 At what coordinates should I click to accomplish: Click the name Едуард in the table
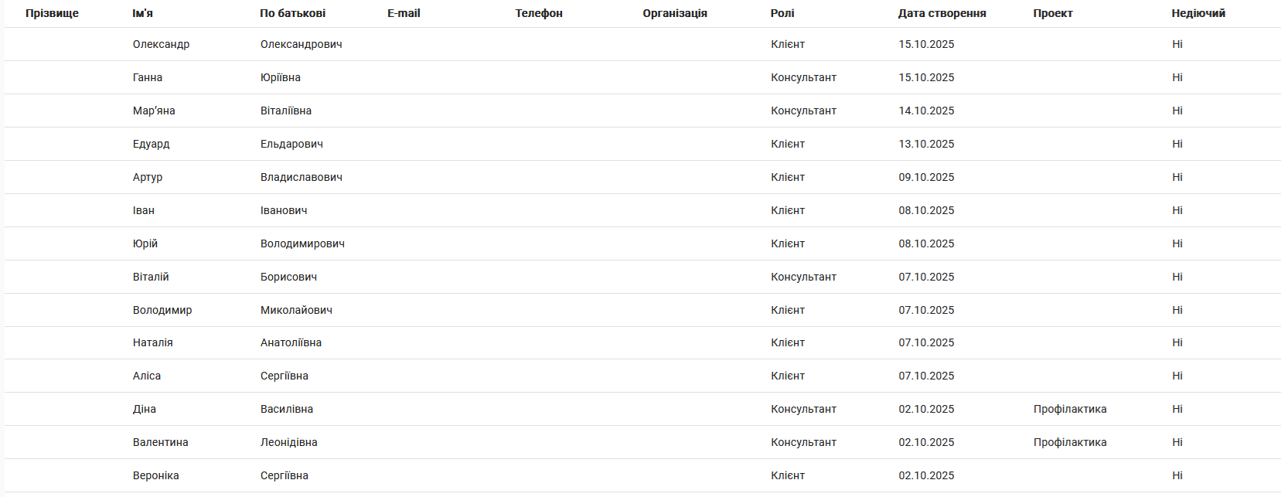(x=151, y=144)
